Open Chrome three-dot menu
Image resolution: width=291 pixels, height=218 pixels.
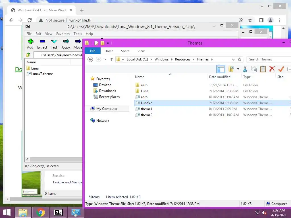280,20
